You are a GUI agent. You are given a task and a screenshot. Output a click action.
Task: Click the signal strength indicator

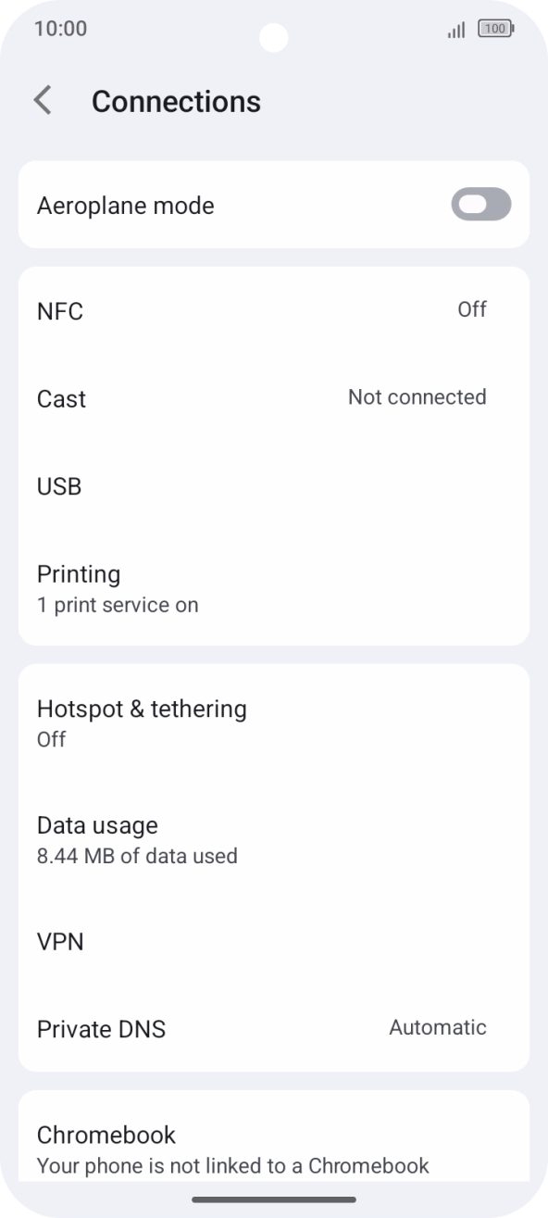pyautogui.click(x=455, y=29)
